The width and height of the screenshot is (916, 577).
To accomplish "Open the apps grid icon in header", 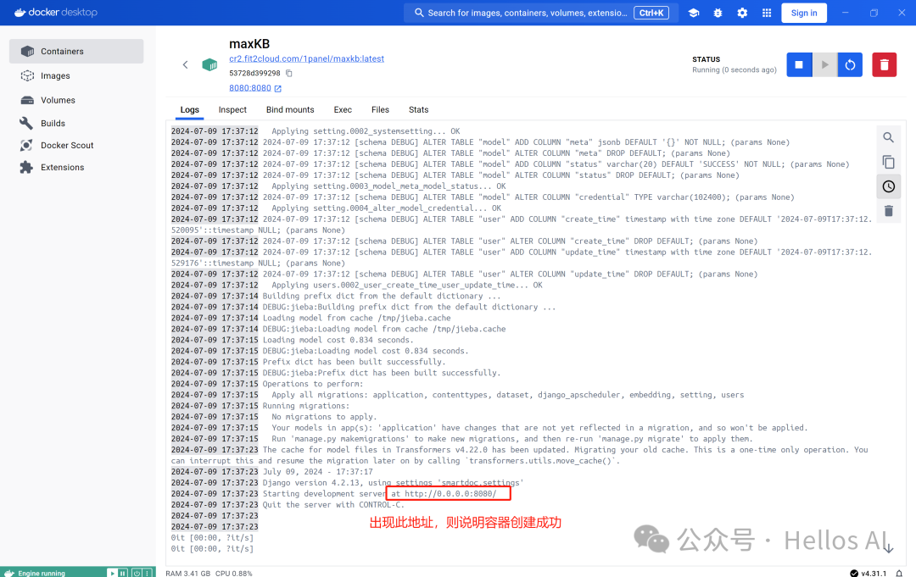I will click(767, 13).
